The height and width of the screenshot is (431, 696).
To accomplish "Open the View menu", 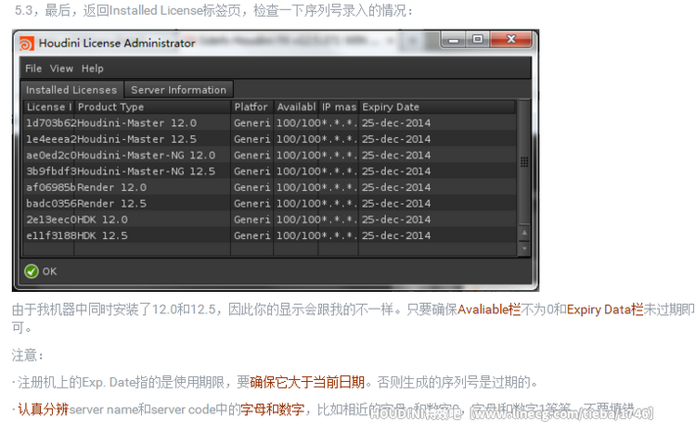I will click(61, 69).
